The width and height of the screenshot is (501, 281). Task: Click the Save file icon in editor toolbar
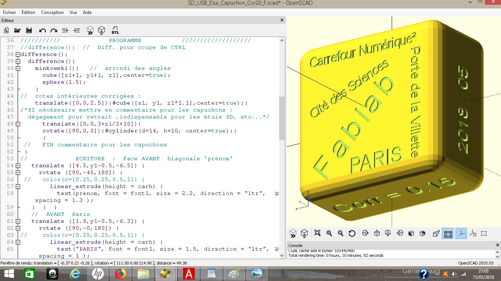(x=29, y=30)
